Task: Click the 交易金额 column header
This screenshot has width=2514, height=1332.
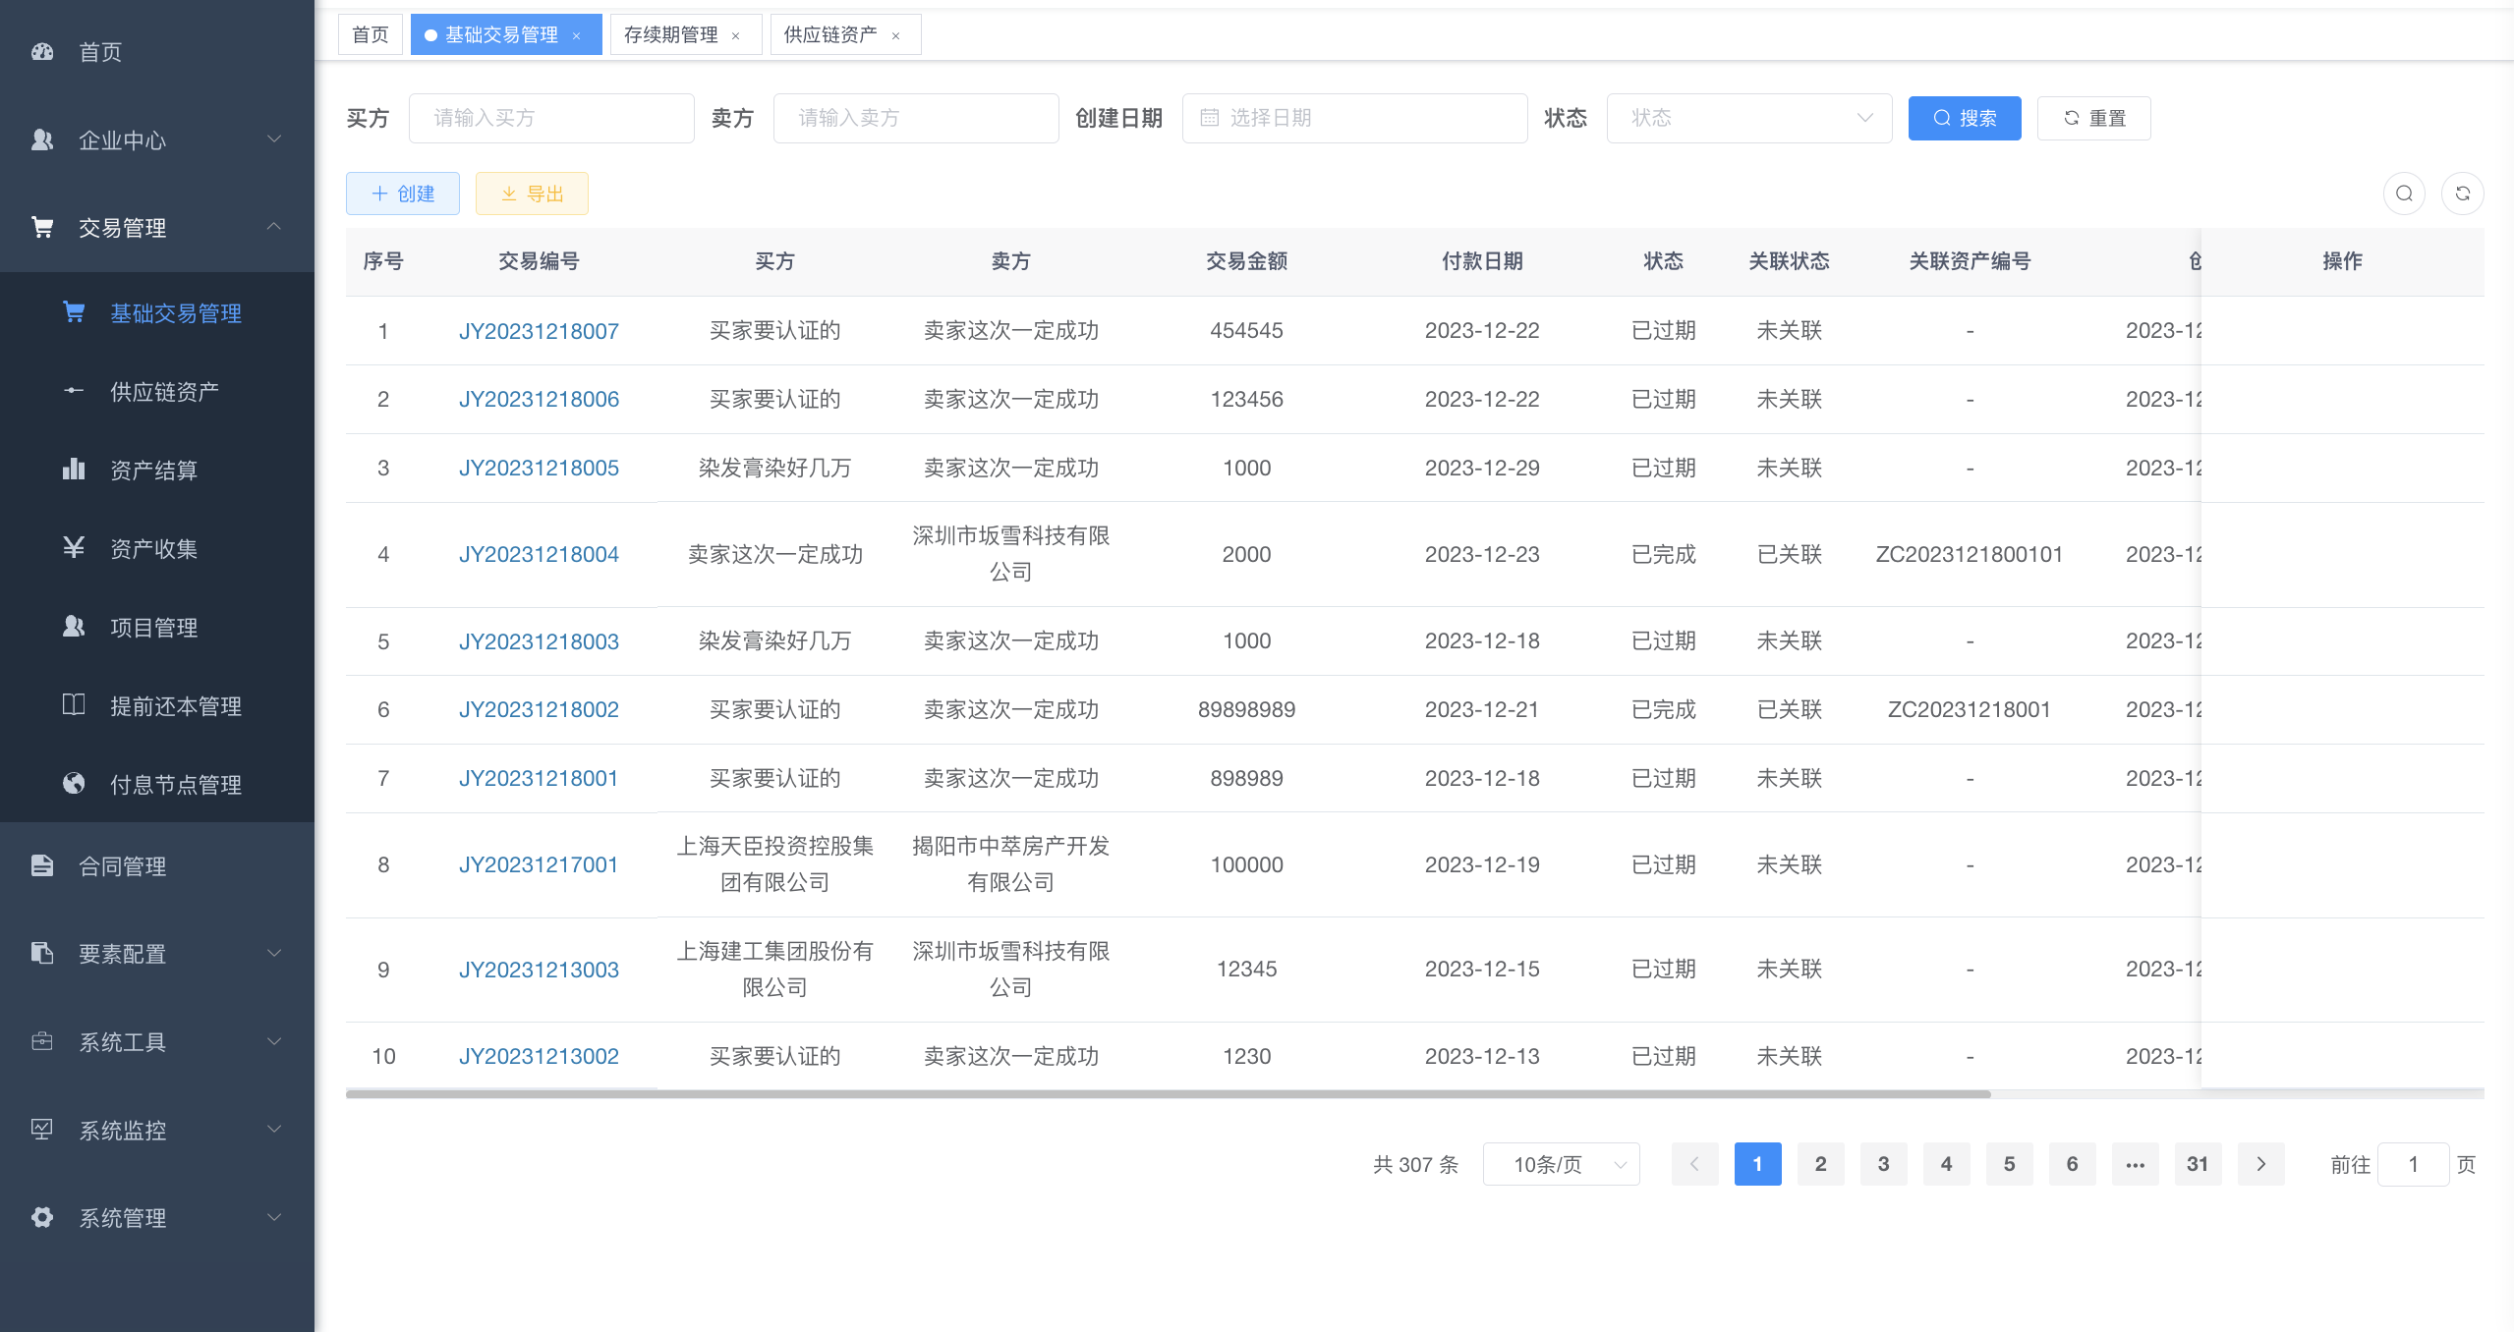Action: [1246, 261]
